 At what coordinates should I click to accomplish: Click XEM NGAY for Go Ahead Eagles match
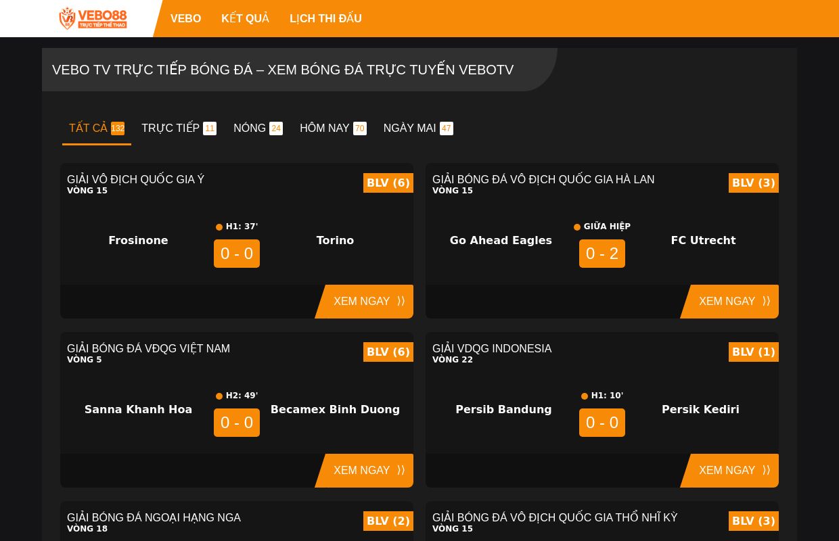(x=733, y=302)
